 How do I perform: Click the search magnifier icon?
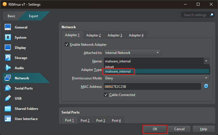tap(211, 15)
